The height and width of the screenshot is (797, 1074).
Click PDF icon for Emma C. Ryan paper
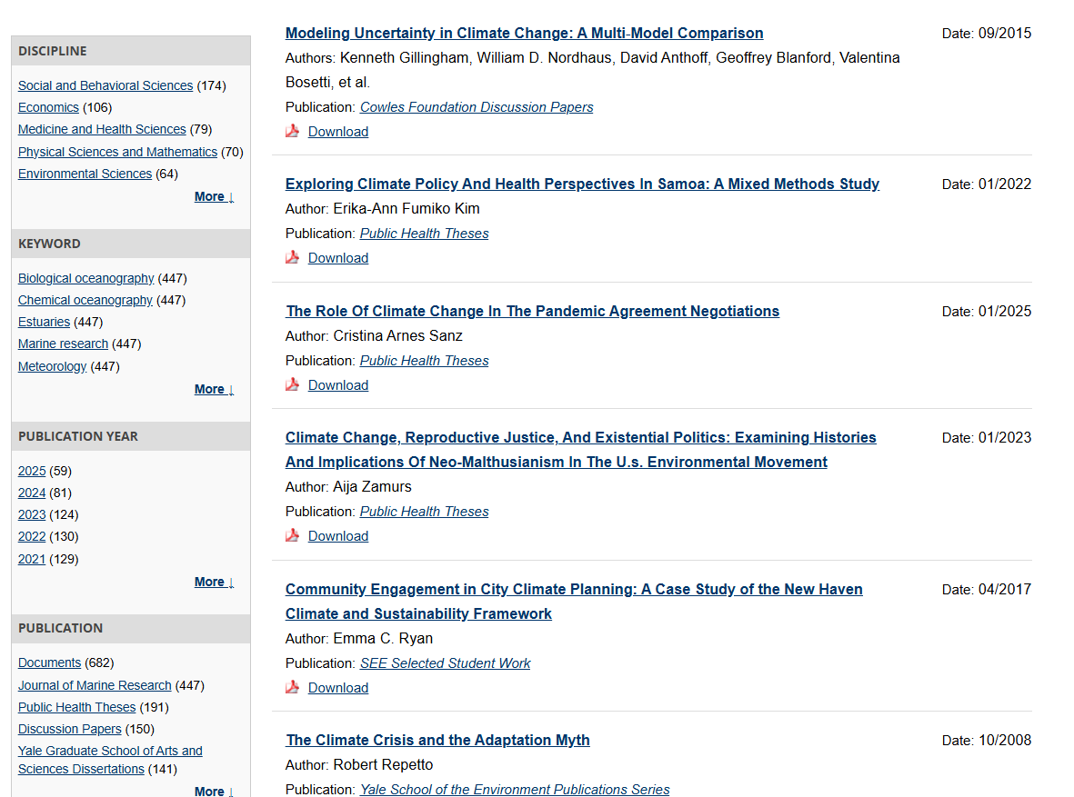tap(292, 687)
